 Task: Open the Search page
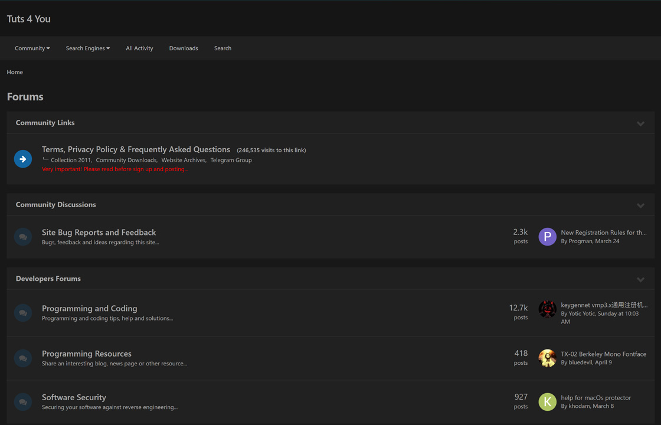click(x=222, y=48)
